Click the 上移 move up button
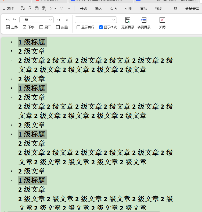202x212 pixels. coord(12,27)
